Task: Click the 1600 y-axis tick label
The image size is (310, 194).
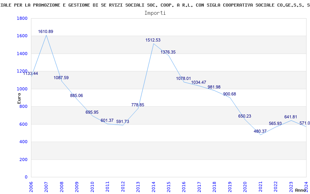Action: [x=22, y=36]
